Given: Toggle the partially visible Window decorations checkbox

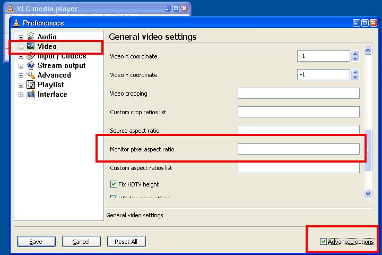Looking at the screenshot, I should [x=114, y=197].
